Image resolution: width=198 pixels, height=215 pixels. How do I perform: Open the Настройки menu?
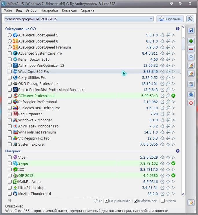(x=49, y=10)
